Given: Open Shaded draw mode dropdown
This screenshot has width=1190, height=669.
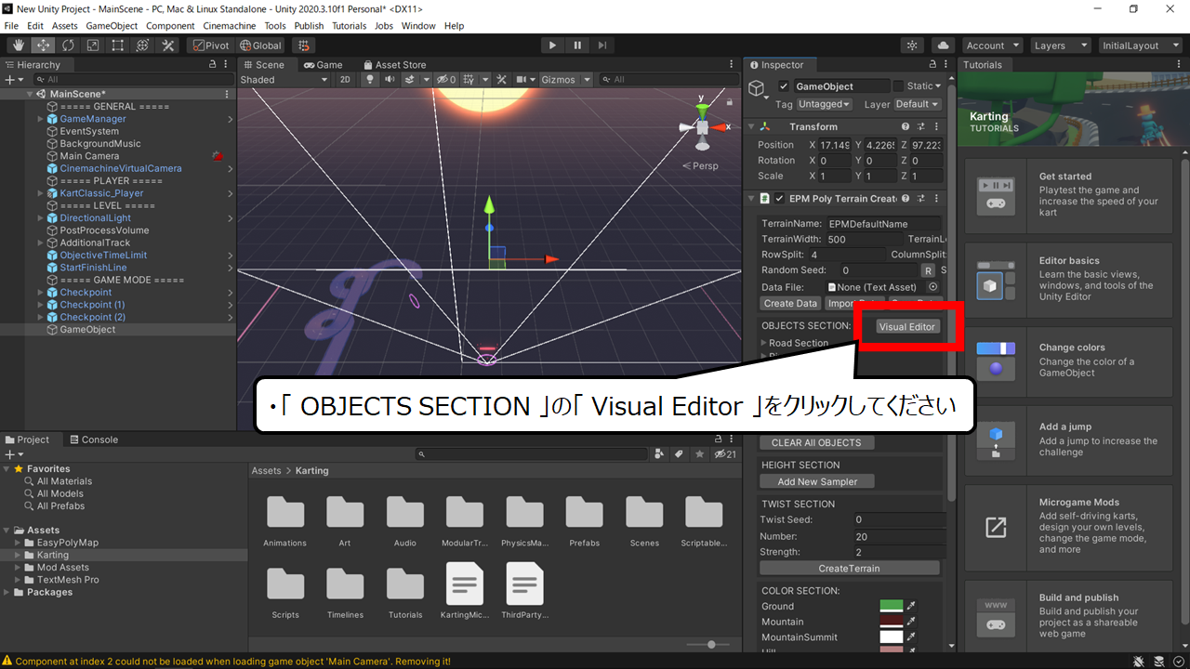Looking at the screenshot, I should pyautogui.click(x=284, y=80).
